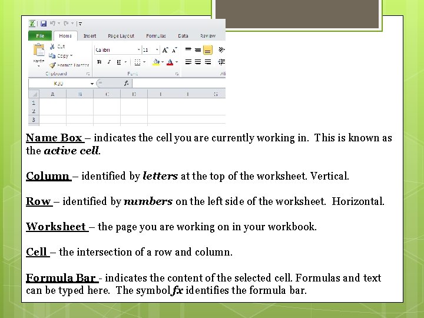Click the Paste clipboard icon
Screen dimensions: 424x318
point(39,50)
